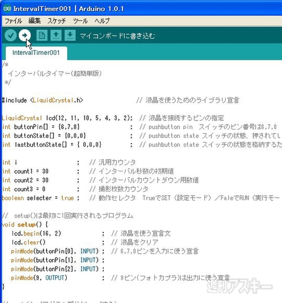Save the sketch with the down-arrow icon
The height and width of the screenshot is (303, 282).
click(x=70, y=36)
